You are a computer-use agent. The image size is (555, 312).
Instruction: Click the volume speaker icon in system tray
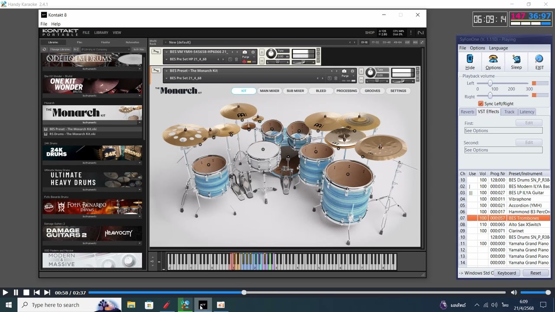coord(494,305)
